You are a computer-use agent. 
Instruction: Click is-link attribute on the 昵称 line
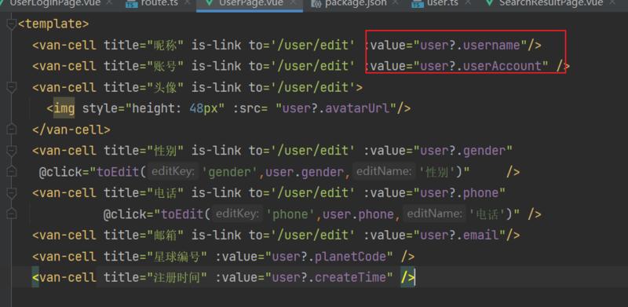click(x=217, y=45)
